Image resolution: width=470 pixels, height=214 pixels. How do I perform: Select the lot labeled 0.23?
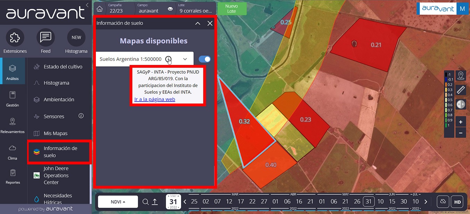[306, 120]
